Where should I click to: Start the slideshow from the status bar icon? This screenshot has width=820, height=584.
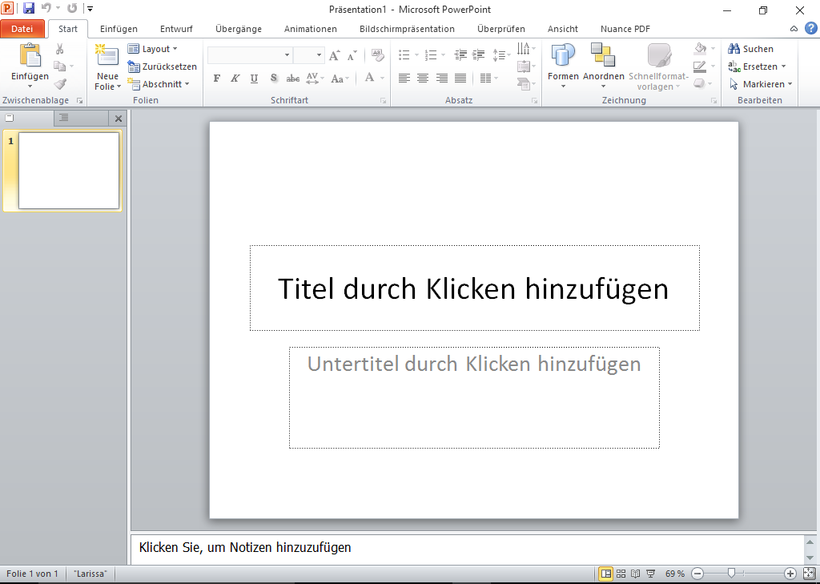pos(651,574)
